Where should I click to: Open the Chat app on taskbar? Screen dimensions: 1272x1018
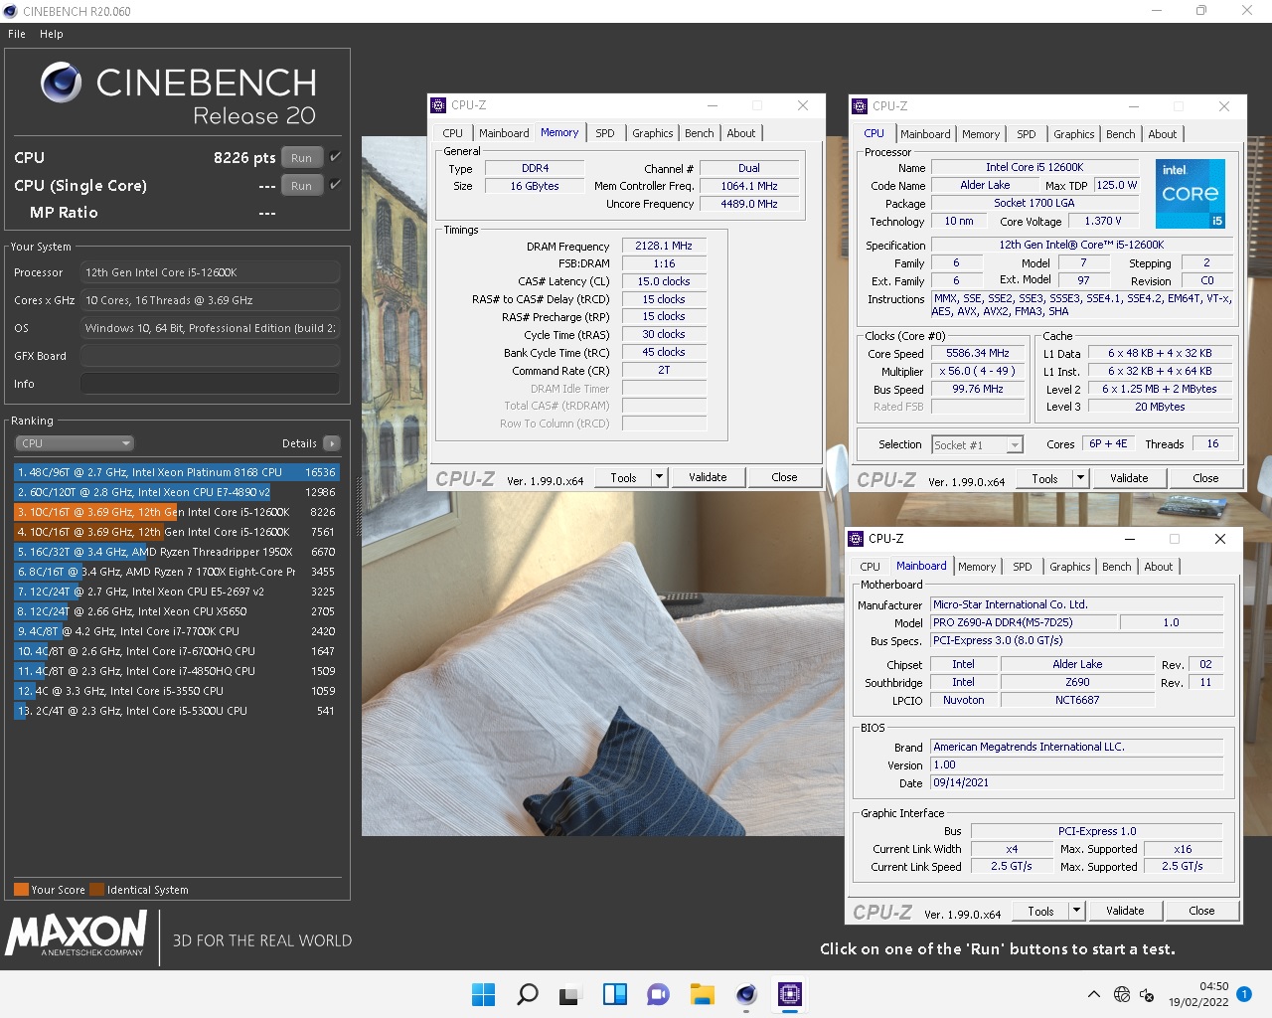pyautogui.click(x=658, y=994)
